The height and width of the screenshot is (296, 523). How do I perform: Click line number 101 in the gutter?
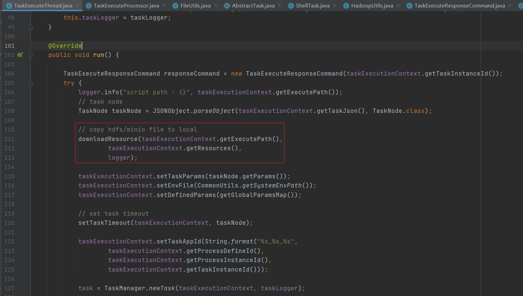pyautogui.click(x=9, y=46)
